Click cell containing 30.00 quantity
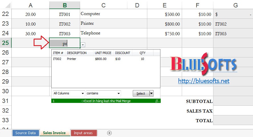Screen dimensions: 253x137 pos(30,34)
